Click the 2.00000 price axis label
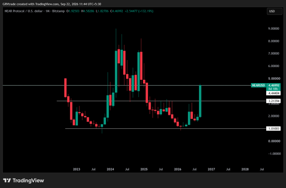The width and height of the screenshot is (286, 188). (x=273, y=116)
